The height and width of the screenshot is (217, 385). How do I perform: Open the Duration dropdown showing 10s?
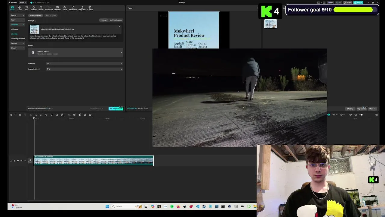point(84,64)
